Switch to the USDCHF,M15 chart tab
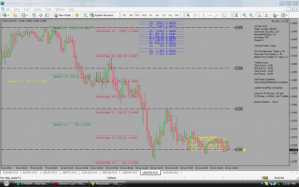The width and height of the screenshot is (299, 187). (130, 173)
